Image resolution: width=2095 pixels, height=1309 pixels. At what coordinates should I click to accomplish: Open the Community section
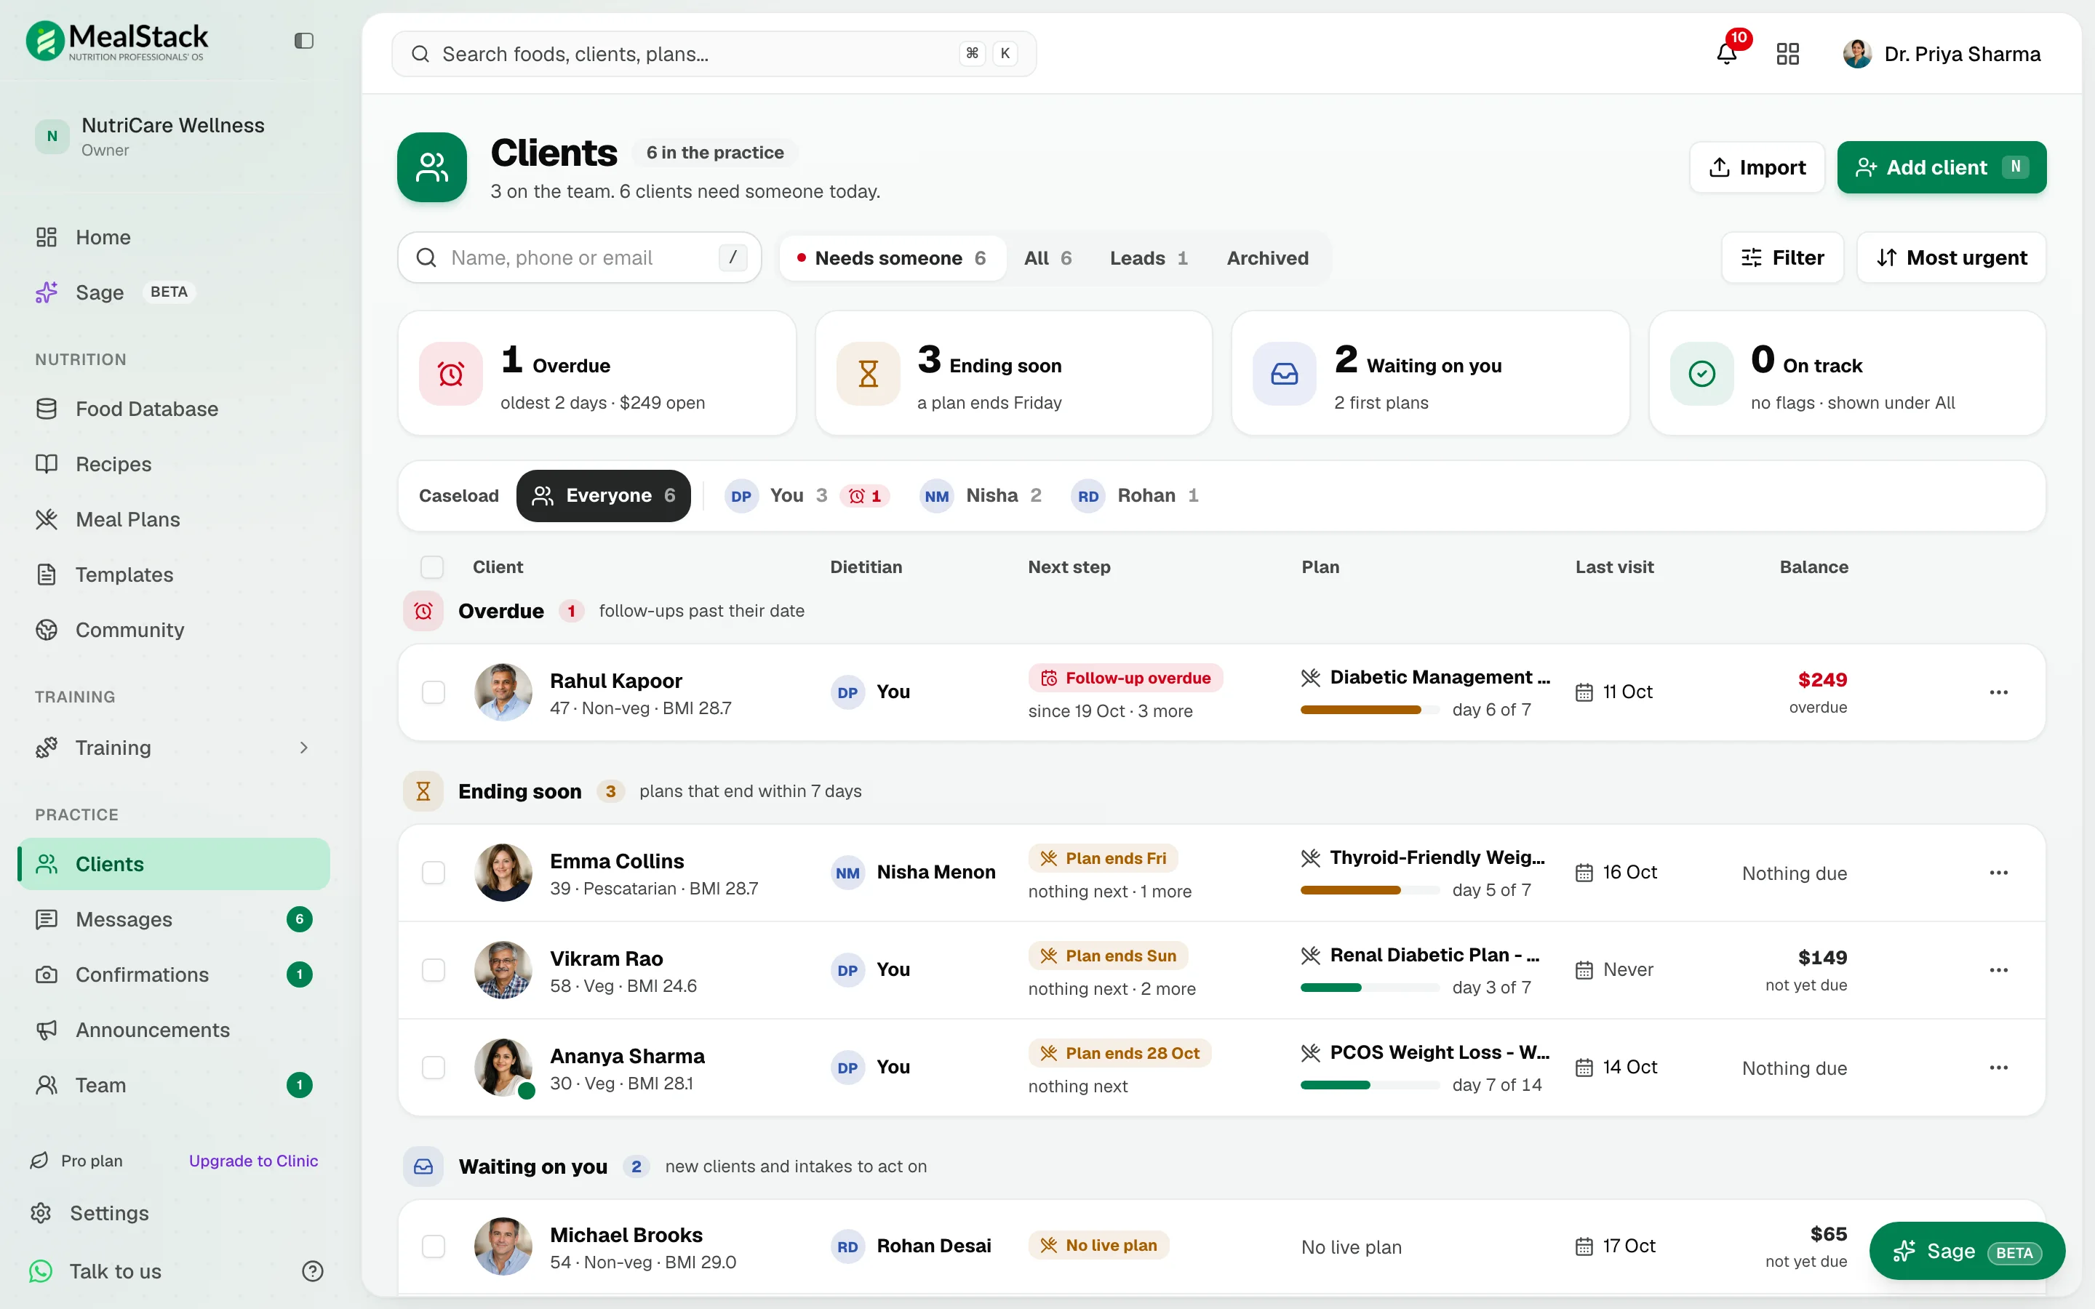click(173, 631)
